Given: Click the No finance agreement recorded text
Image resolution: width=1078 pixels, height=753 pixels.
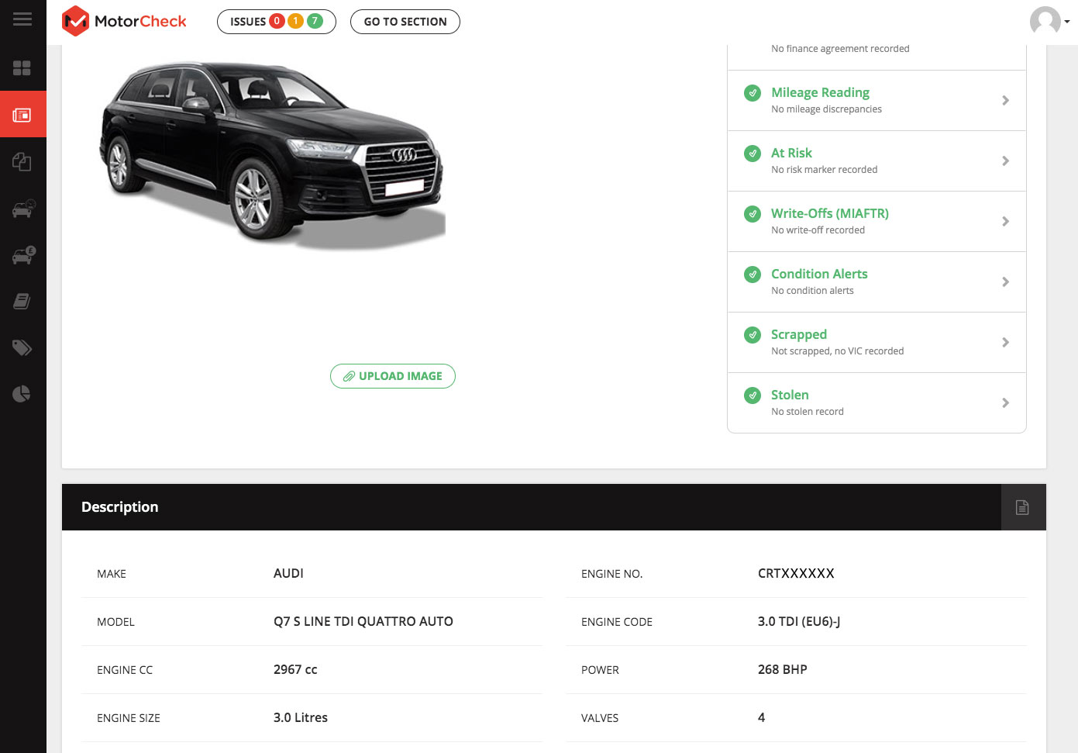Looking at the screenshot, I should (x=840, y=49).
